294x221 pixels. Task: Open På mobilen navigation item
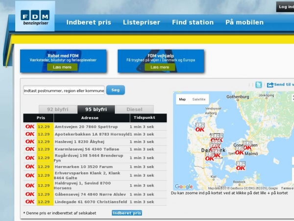245,23
